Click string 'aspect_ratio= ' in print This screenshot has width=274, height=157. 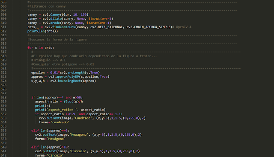[63, 110]
